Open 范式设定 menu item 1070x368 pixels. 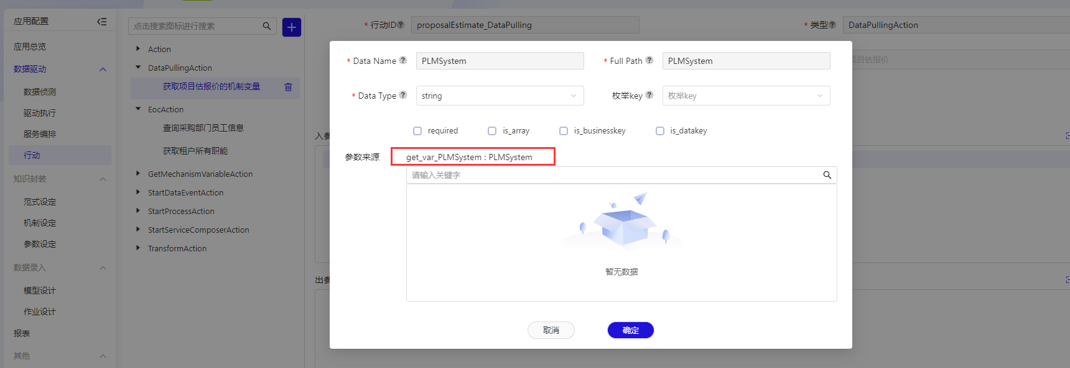point(40,202)
